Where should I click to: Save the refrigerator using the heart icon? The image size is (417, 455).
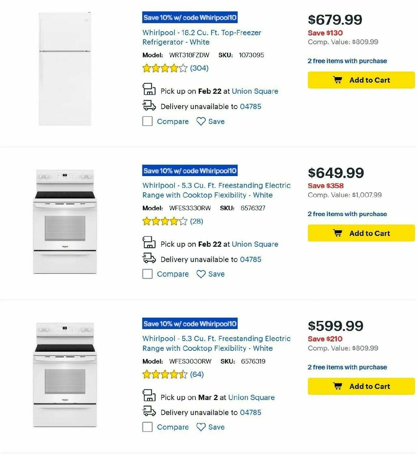point(201,121)
